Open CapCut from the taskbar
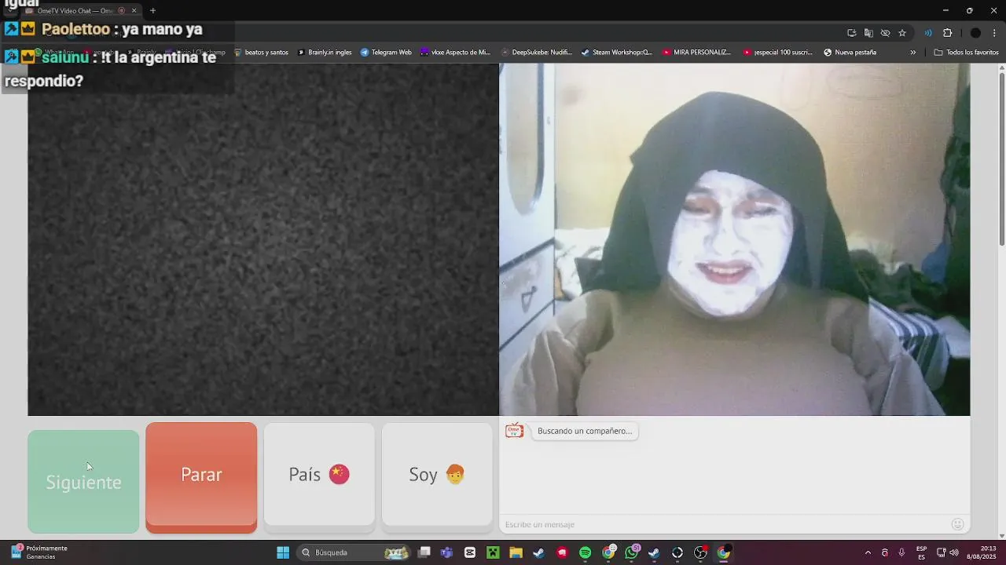This screenshot has height=565, width=1006. pos(470,552)
